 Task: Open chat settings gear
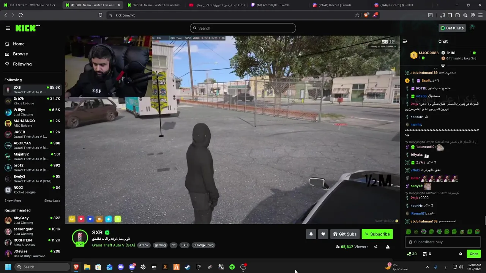461,254
